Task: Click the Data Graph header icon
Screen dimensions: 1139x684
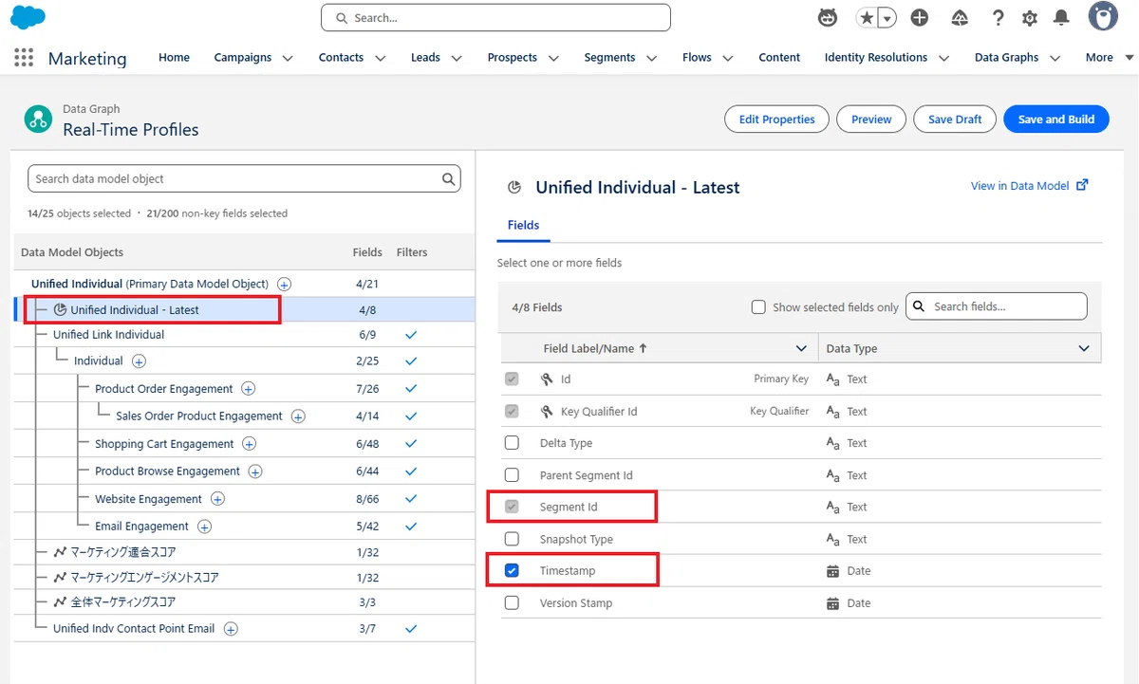Action: click(39, 119)
